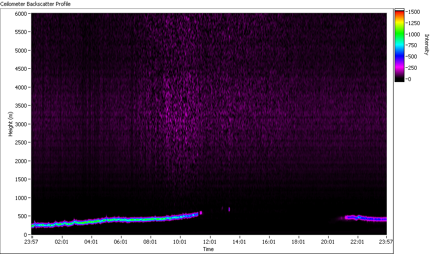This screenshot has width=431, height=254.
Task: Click the 3500 height tick label
Action: tap(21, 106)
